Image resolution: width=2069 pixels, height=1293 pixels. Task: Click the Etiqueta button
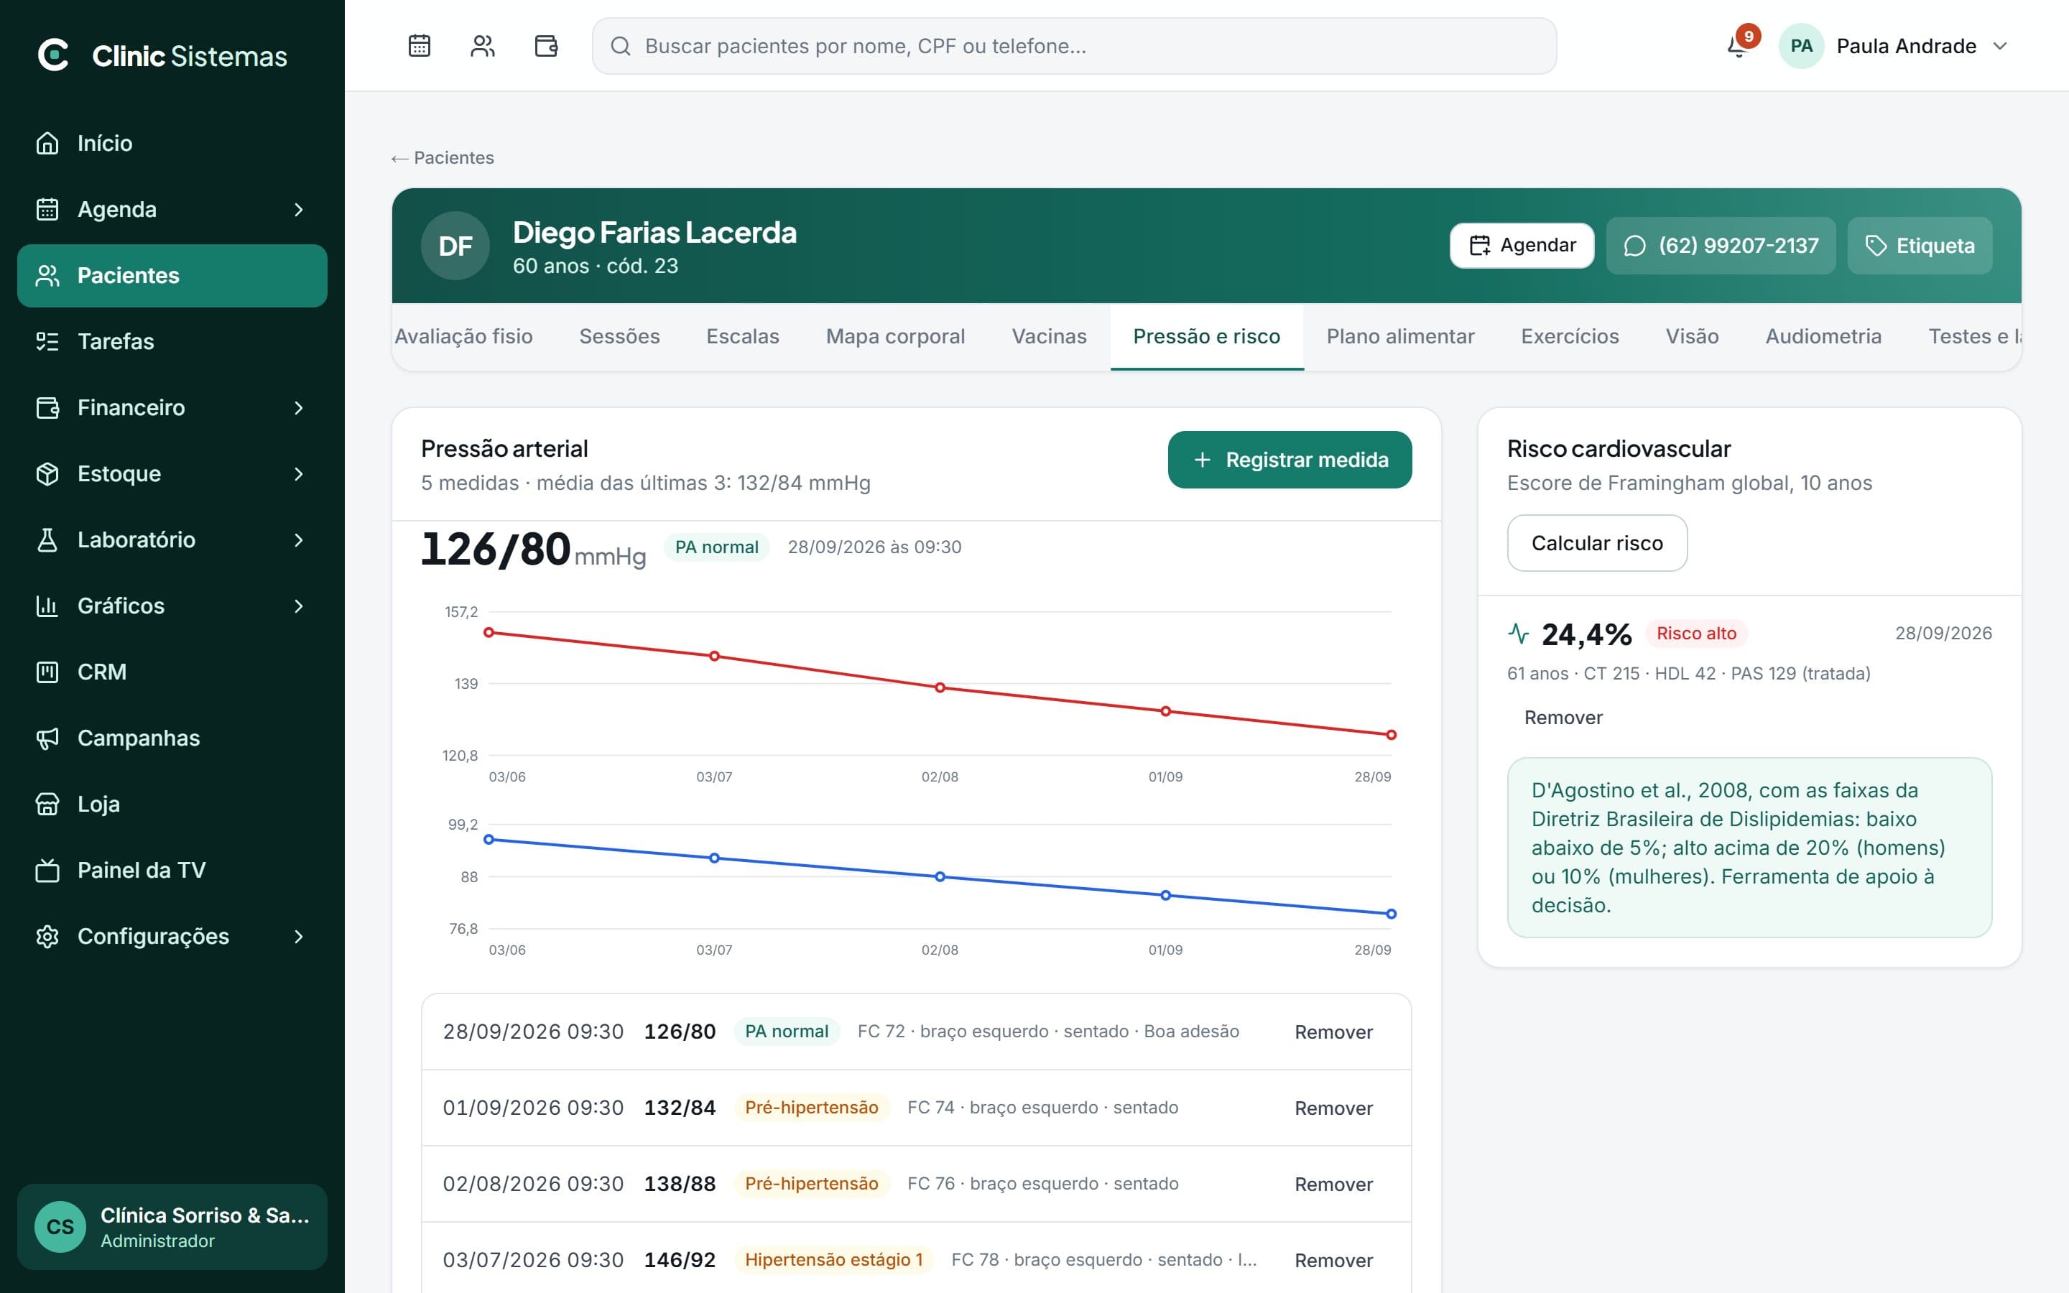tap(1920, 246)
